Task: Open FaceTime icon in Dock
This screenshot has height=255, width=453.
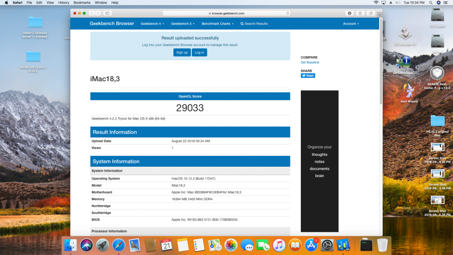Action: pos(263,245)
